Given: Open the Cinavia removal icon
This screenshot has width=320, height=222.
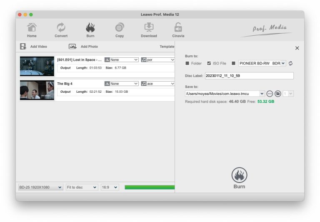Looking at the screenshot, I should (x=178, y=28).
